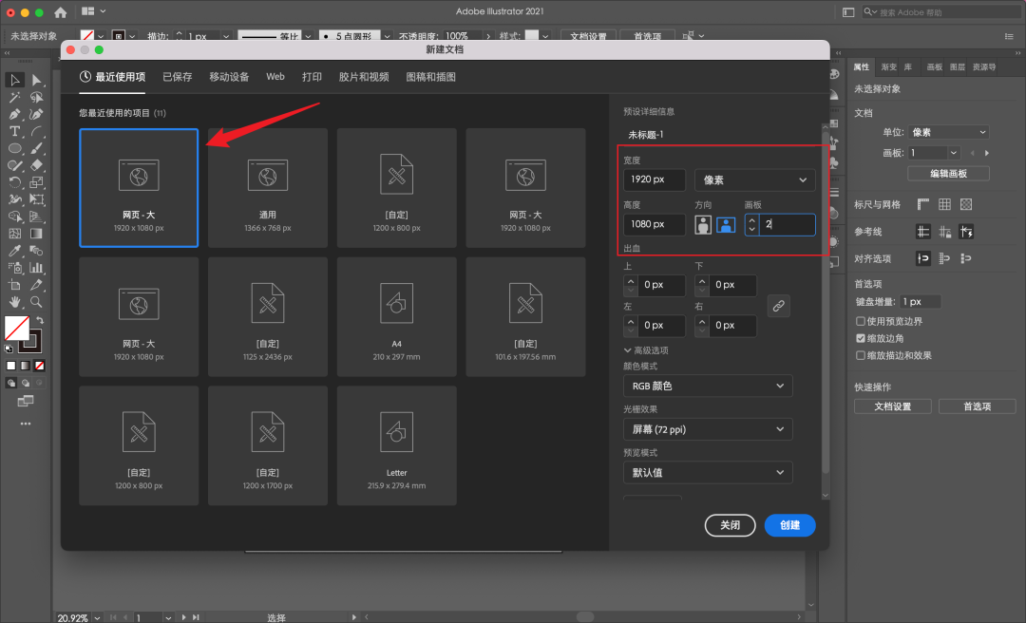The height and width of the screenshot is (623, 1026).
Task: Toggle 缩放边角 checkbox
Action: [861, 338]
